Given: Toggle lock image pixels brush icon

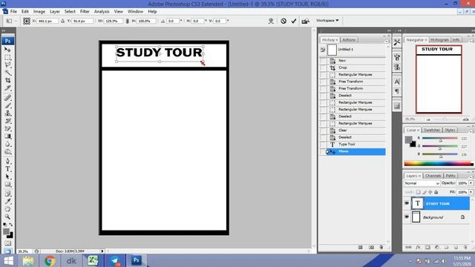Looking at the screenshot, I should [x=425, y=192].
